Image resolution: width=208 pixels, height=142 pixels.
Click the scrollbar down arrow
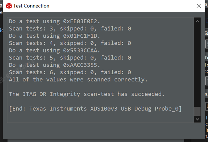(197, 119)
